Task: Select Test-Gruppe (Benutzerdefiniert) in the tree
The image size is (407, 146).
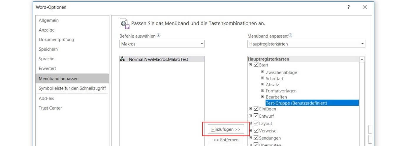Action: pos(312,103)
